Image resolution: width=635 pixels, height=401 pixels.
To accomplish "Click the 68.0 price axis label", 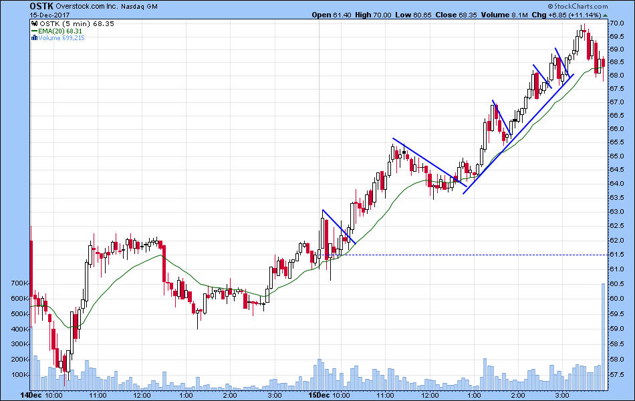I will [x=616, y=76].
